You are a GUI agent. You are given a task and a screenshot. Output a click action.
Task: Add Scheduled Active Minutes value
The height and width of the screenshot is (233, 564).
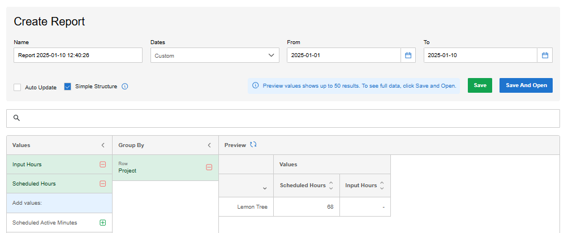(102, 223)
